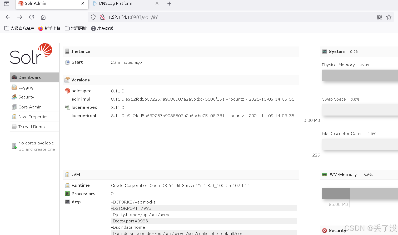Viewport: 398px width, 235px height.
Task: Close the DNSLog Platform tab
Action: coord(157,3)
